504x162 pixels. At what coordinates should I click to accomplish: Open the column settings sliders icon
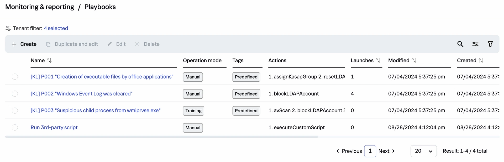pyautogui.click(x=475, y=44)
